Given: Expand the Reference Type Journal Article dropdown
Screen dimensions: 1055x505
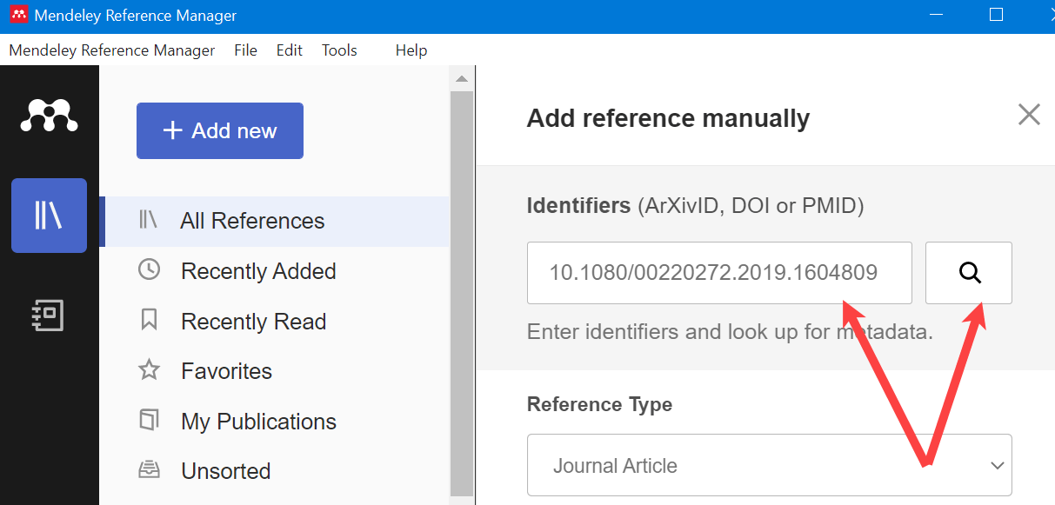Looking at the screenshot, I should click(x=770, y=465).
